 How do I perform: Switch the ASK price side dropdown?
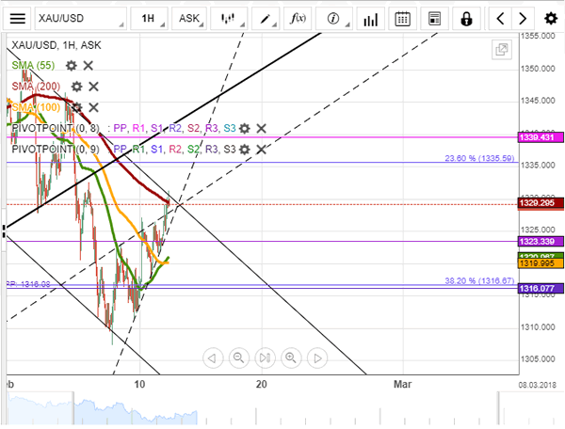click(189, 19)
